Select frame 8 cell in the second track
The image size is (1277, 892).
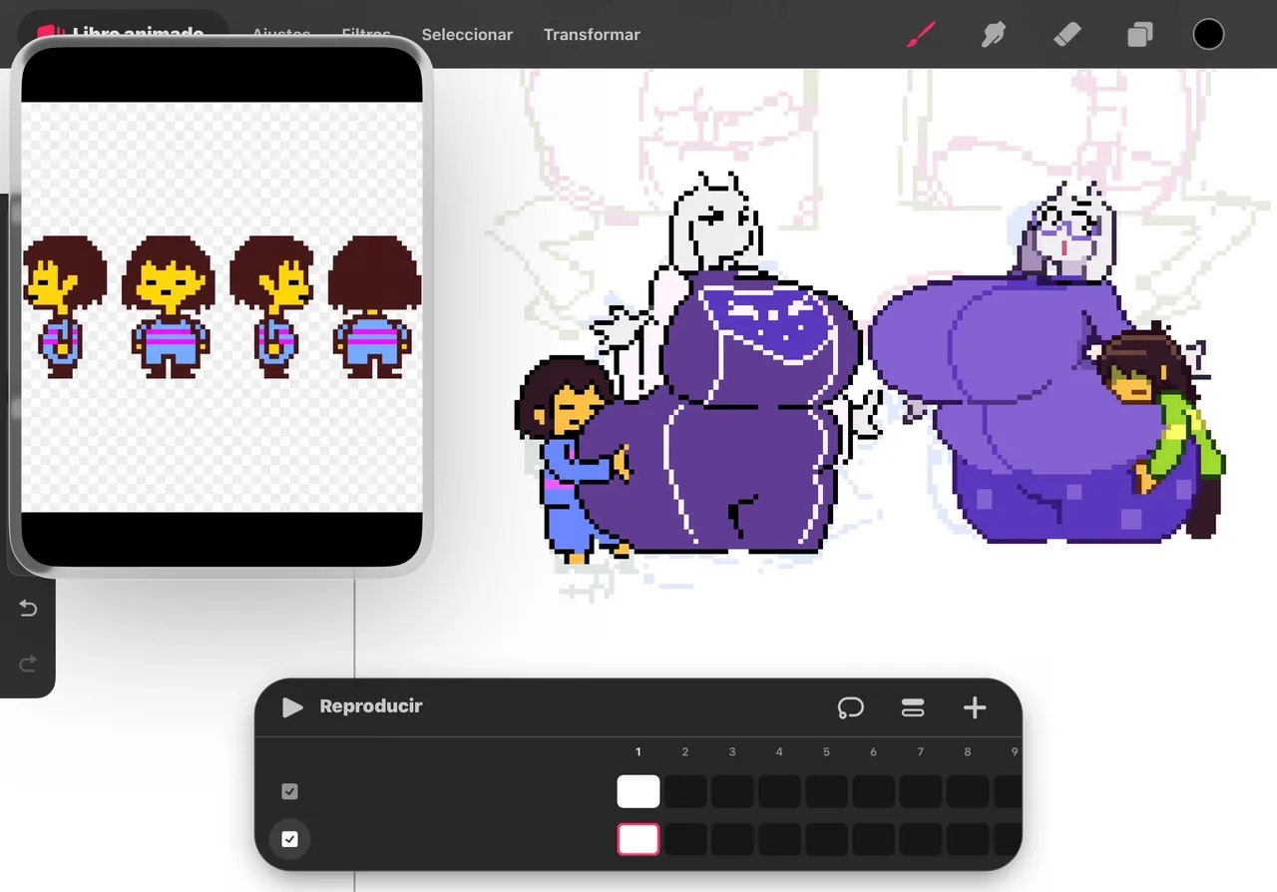point(967,839)
